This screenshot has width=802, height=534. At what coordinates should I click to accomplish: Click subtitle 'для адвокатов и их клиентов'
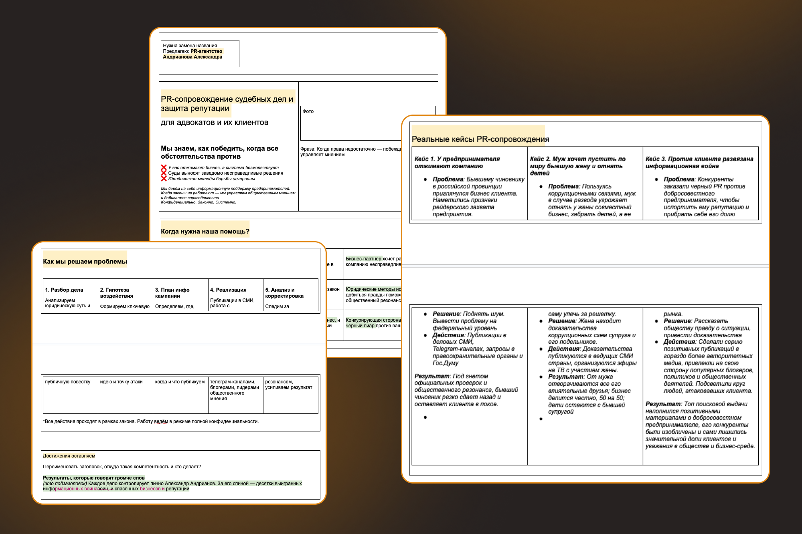click(215, 123)
